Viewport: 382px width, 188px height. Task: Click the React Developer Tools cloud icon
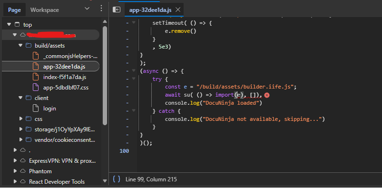(23, 182)
